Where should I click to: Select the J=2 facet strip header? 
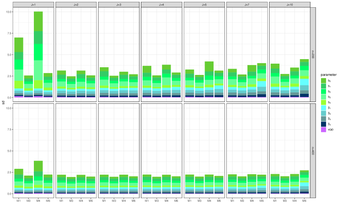(76, 5)
